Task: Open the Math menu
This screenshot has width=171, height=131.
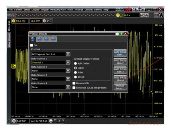Action: 70,10
